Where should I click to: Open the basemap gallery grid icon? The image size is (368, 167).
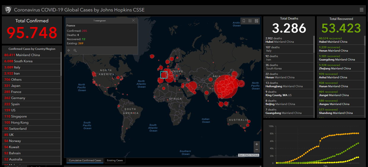[x=256, y=21]
